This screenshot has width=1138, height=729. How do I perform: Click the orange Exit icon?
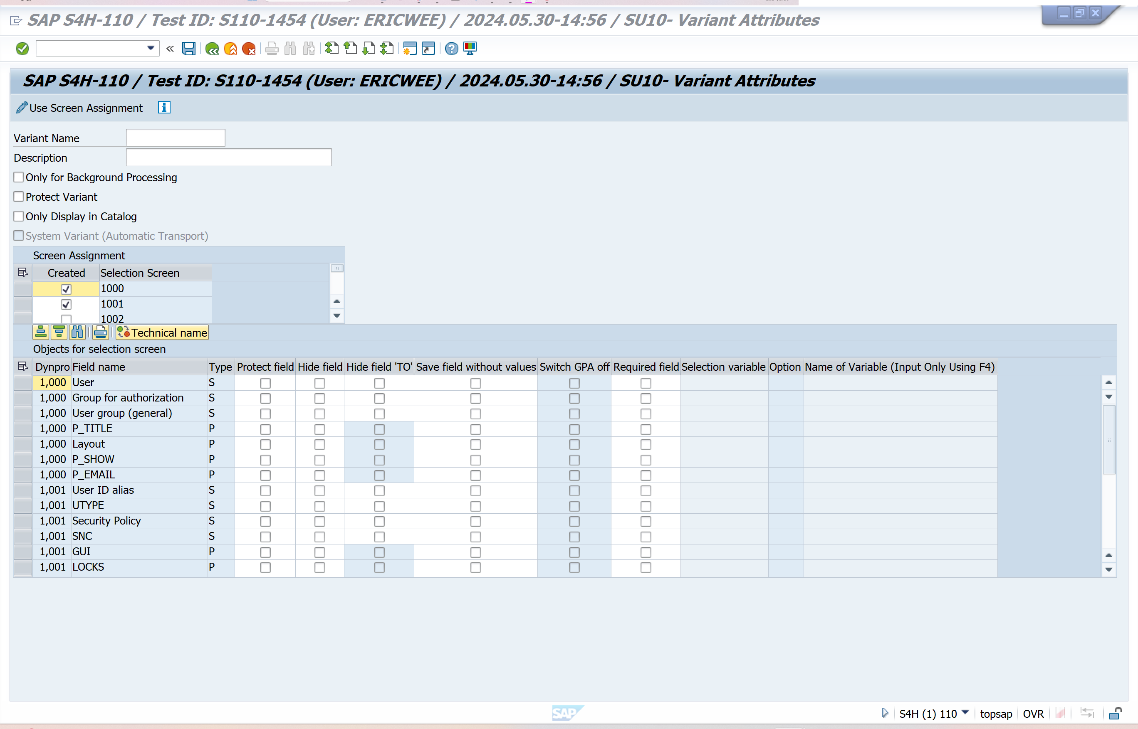pos(230,49)
